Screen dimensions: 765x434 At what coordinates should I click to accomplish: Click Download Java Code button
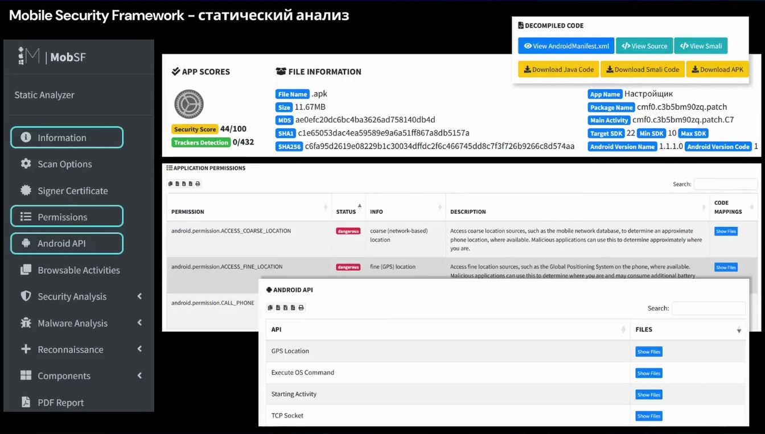[x=558, y=69]
